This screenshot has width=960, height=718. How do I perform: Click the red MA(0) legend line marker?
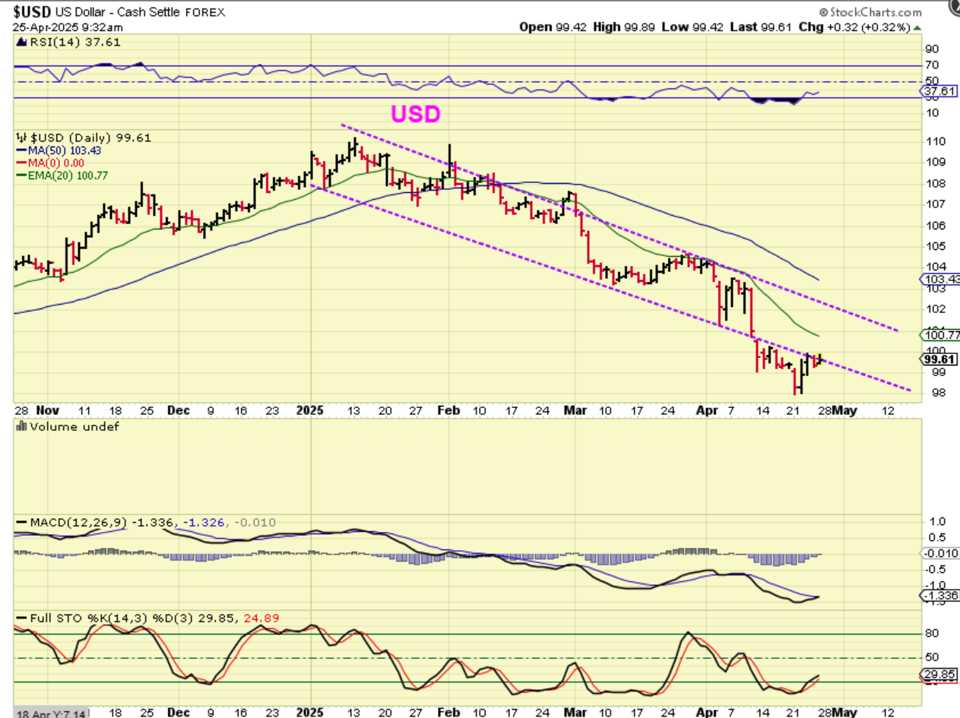21,163
